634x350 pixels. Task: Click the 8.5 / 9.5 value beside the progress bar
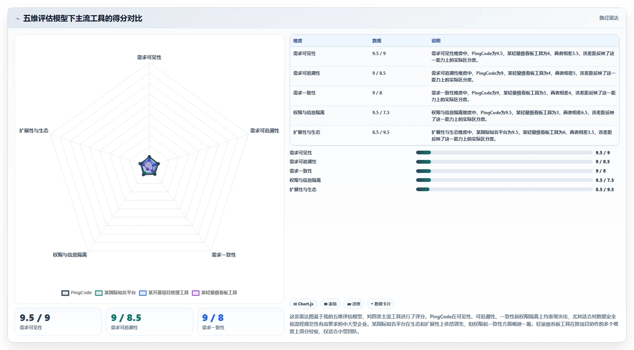click(x=605, y=190)
